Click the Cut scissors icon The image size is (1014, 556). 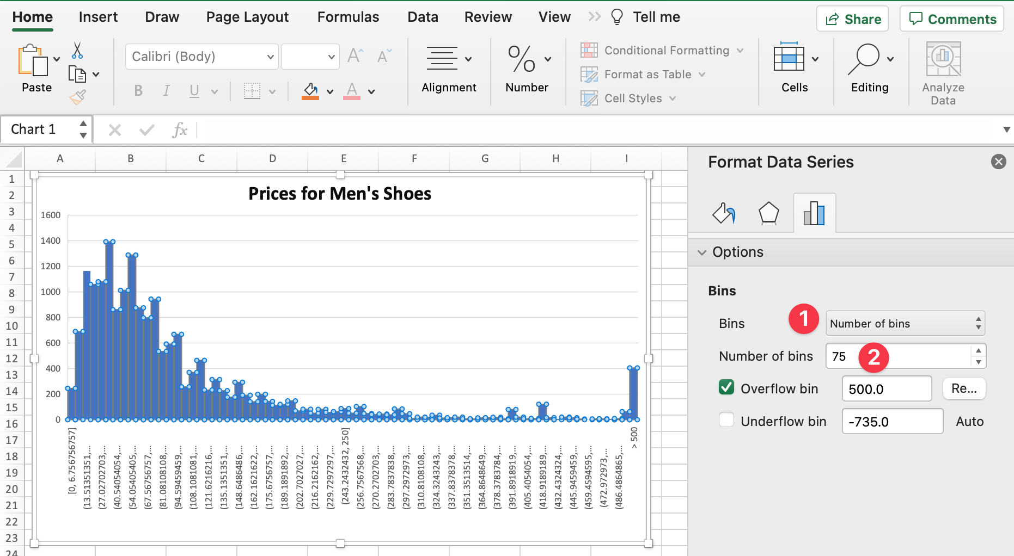(77, 51)
